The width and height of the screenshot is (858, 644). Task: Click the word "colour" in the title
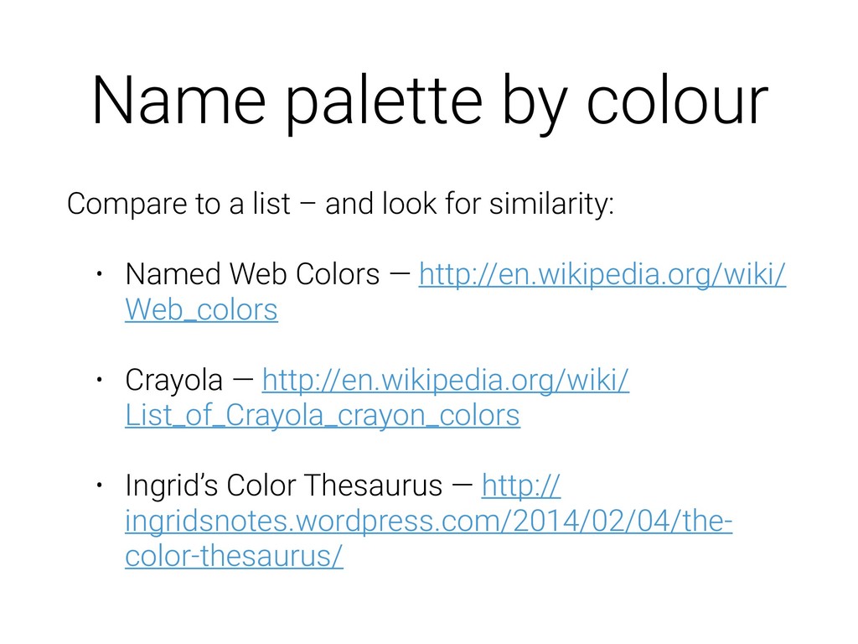[675, 101]
